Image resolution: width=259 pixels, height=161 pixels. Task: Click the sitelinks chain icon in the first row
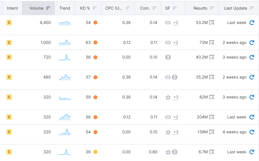168,23
